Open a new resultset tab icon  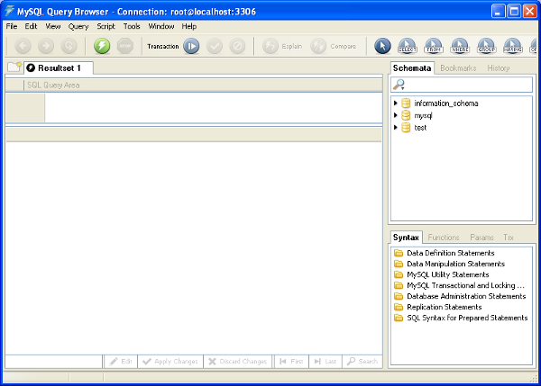(14, 67)
